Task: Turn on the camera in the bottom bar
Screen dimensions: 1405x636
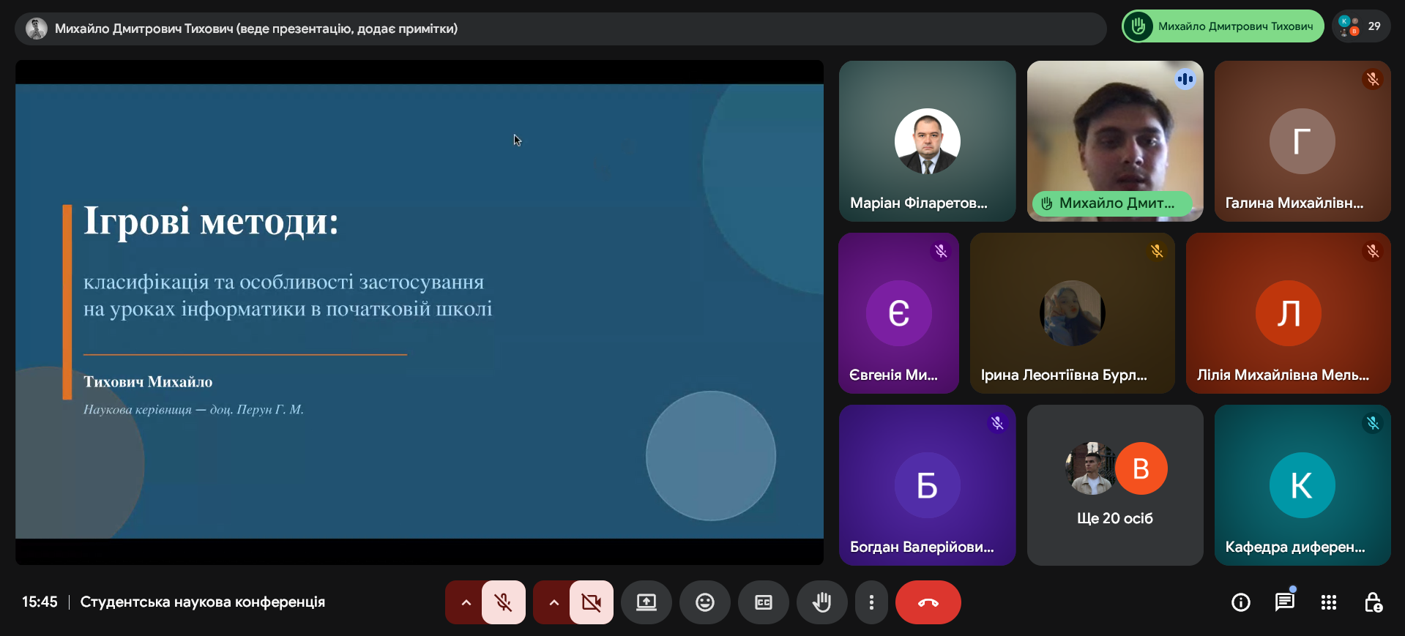Action: [x=592, y=602]
